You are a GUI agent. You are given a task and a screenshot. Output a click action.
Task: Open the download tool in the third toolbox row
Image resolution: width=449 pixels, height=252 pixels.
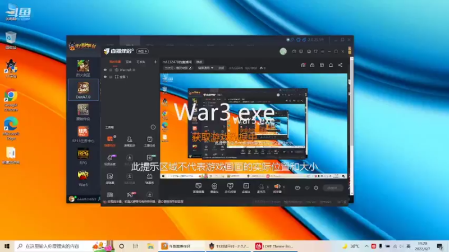pyautogui.click(x=130, y=178)
